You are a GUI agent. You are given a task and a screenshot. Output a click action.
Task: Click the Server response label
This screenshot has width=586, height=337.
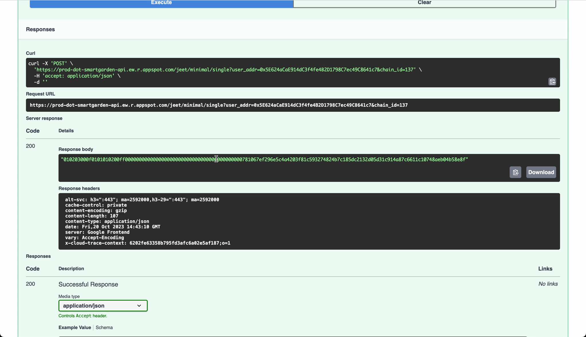coord(44,118)
